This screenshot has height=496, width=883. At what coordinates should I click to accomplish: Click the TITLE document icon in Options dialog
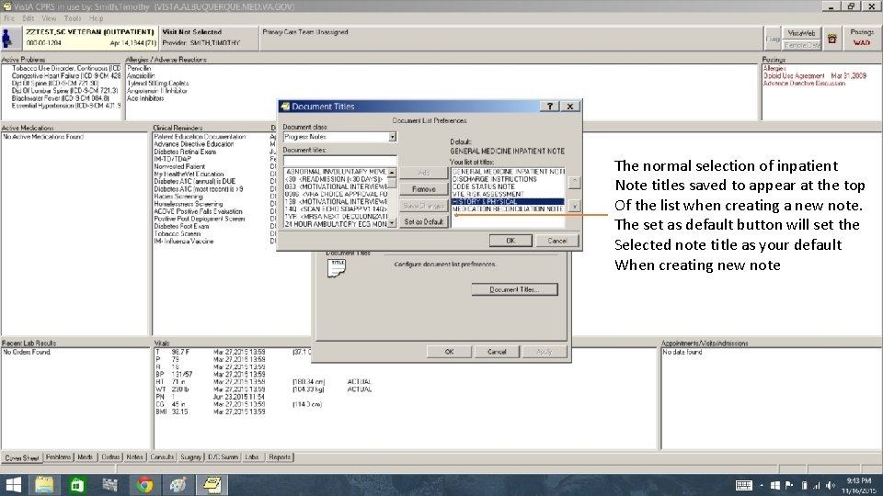337,268
